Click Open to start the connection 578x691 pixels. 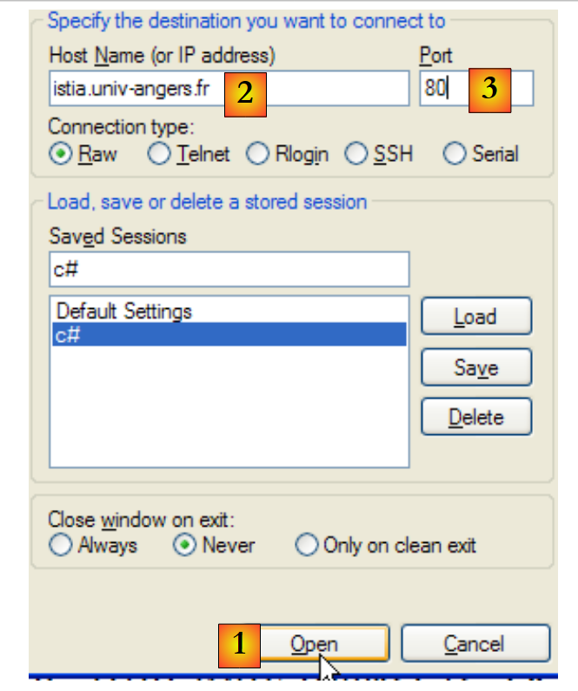(325, 644)
